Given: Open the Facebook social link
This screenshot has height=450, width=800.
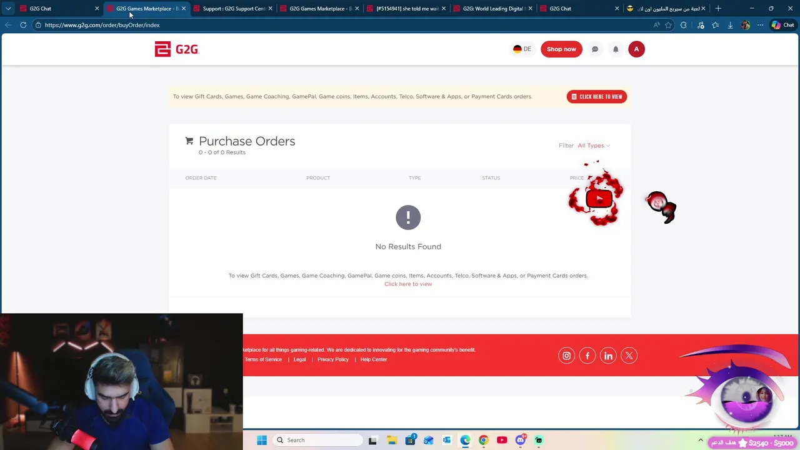Looking at the screenshot, I should point(587,356).
